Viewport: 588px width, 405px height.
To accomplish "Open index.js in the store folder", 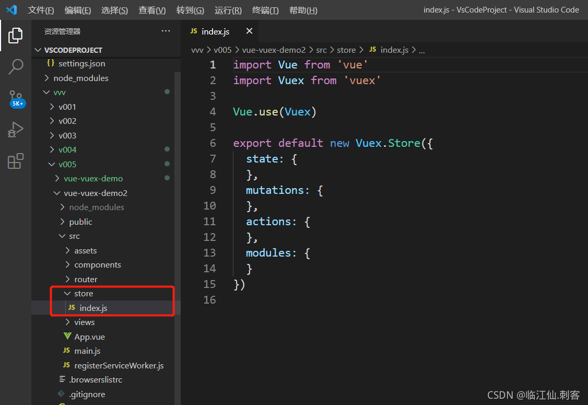I will click(x=103, y=308).
